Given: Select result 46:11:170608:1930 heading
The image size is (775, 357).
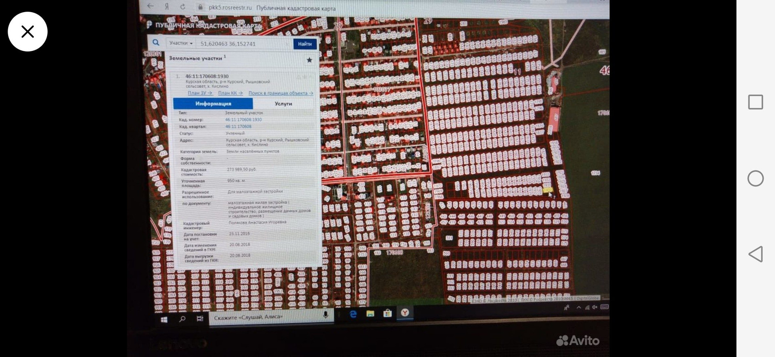Looking at the screenshot, I should (207, 76).
